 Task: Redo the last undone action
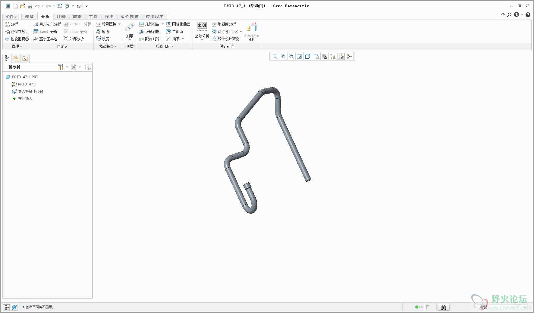click(49, 6)
